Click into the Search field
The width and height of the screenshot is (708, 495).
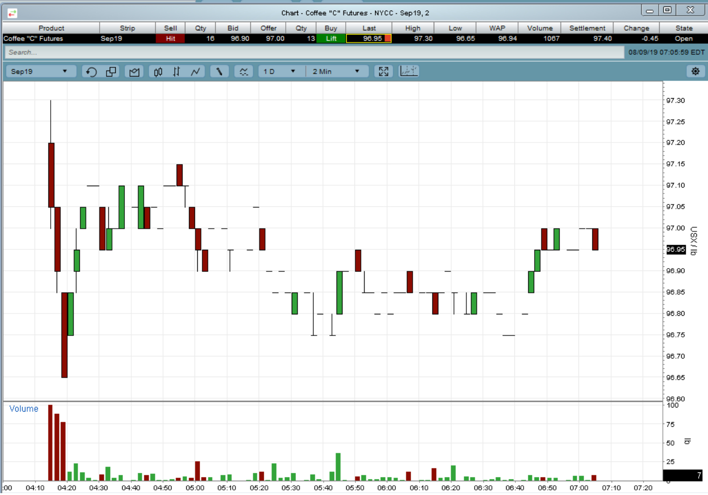click(314, 52)
